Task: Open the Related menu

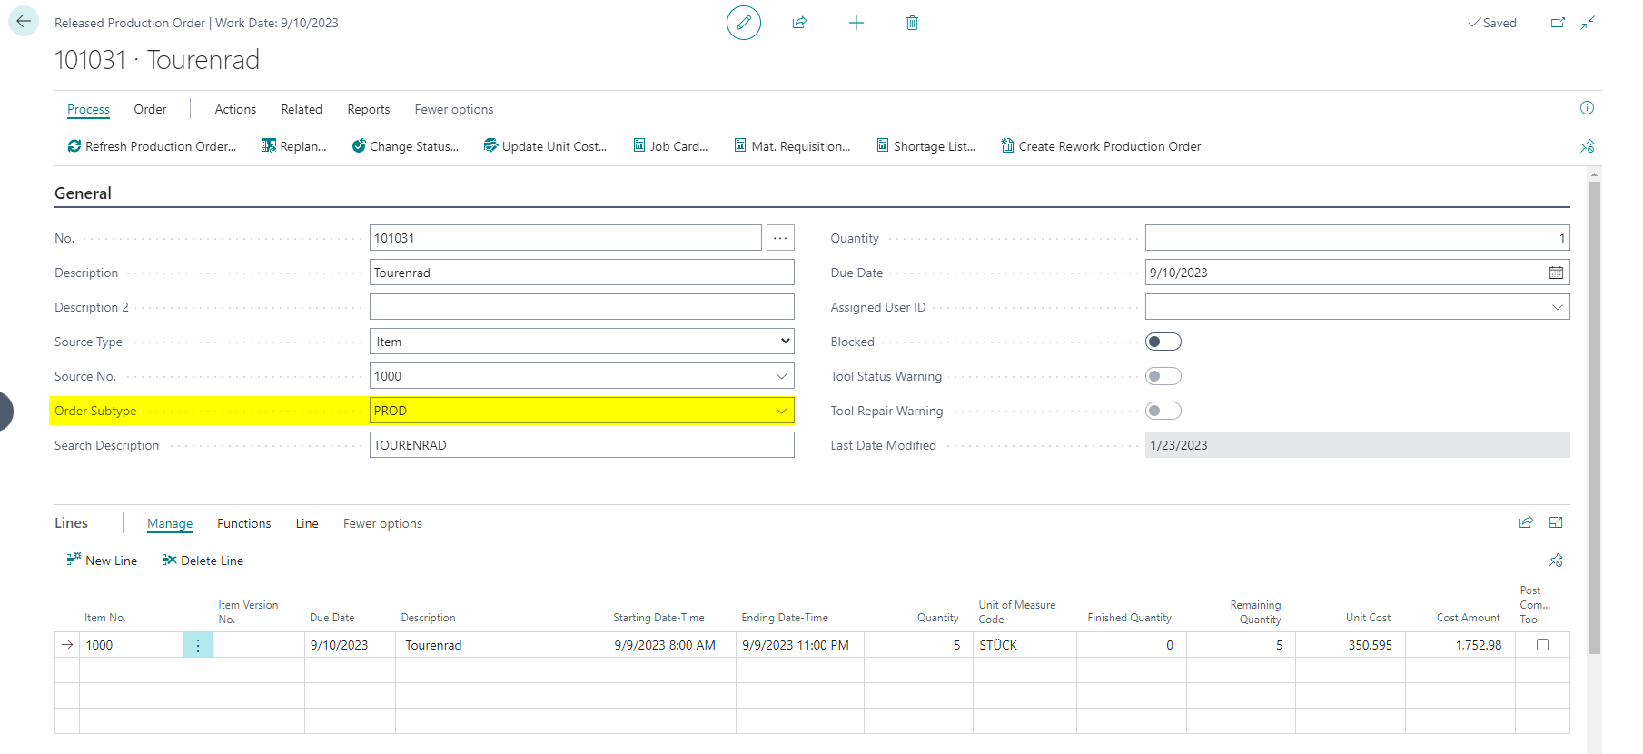Action: tap(302, 109)
